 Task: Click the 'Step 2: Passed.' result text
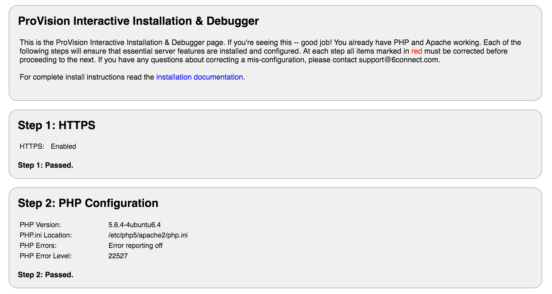click(46, 275)
